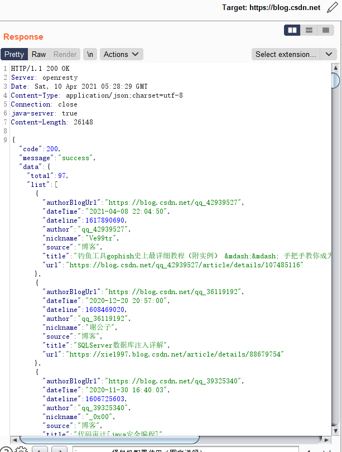
Task: Switch to side-by-side split layout
Action: [292, 30]
